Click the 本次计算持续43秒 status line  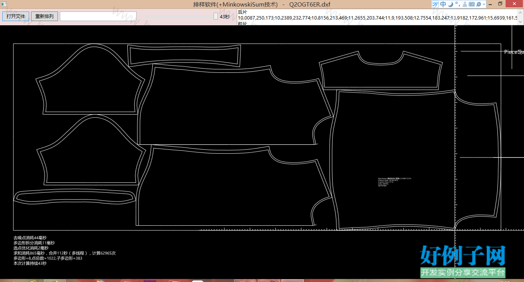tap(30, 264)
